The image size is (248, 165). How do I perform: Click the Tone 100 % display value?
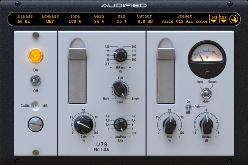(x=75, y=21)
